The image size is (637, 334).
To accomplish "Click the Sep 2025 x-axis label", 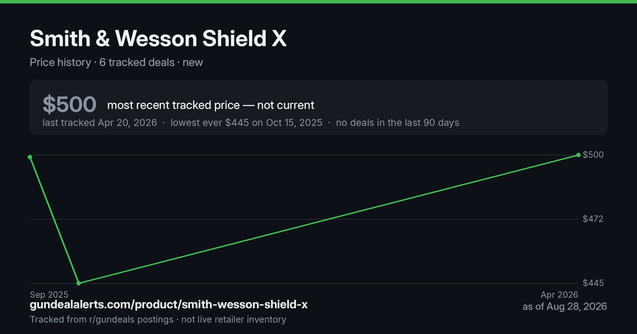I will pyautogui.click(x=49, y=294).
